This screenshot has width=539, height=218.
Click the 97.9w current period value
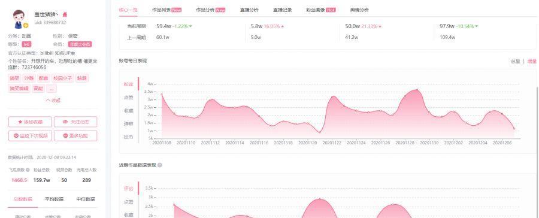click(x=447, y=26)
